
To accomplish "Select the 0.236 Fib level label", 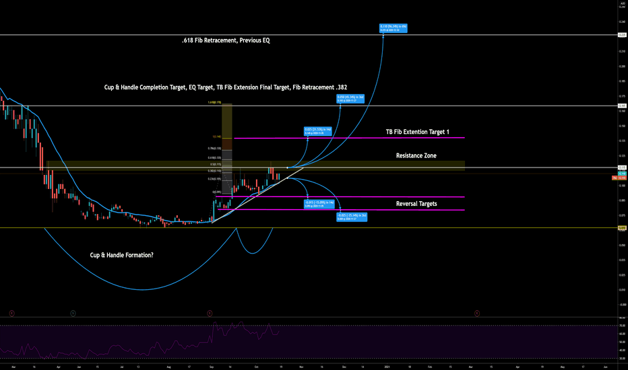I will point(214,179).
